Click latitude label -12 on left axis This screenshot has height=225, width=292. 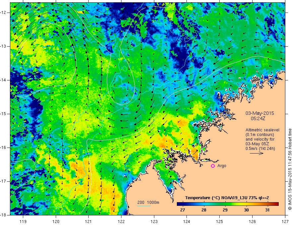click(3, 13)
